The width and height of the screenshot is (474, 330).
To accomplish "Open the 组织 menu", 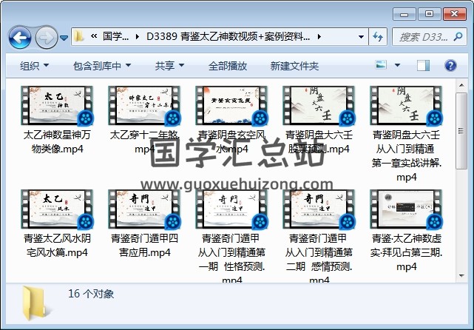I will pos(34,66).
